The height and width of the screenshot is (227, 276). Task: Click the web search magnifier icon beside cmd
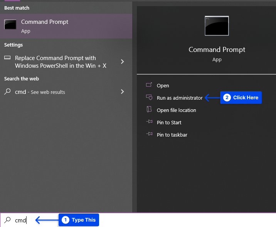(x=7, y=92)
